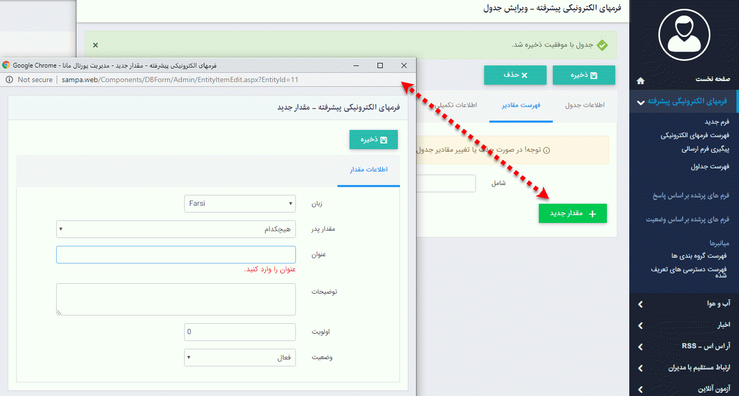Open the زبان Farsi language dropdown

pyautogui.click(x=240, y=204)
